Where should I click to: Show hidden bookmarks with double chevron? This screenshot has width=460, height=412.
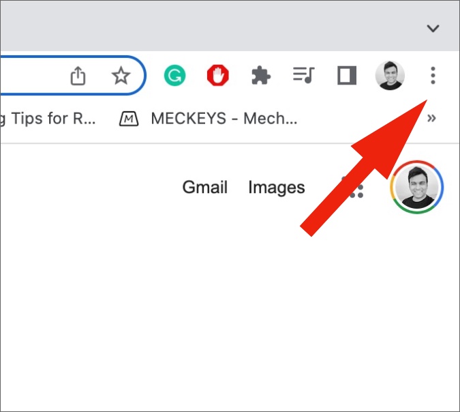click(431, 118)
